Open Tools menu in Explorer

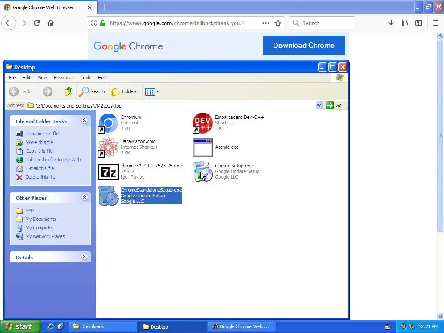point(86,78)
